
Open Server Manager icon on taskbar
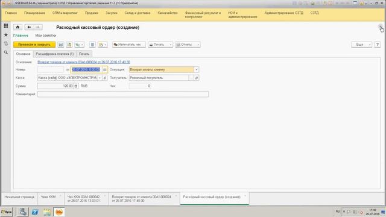tap(23, 212)
